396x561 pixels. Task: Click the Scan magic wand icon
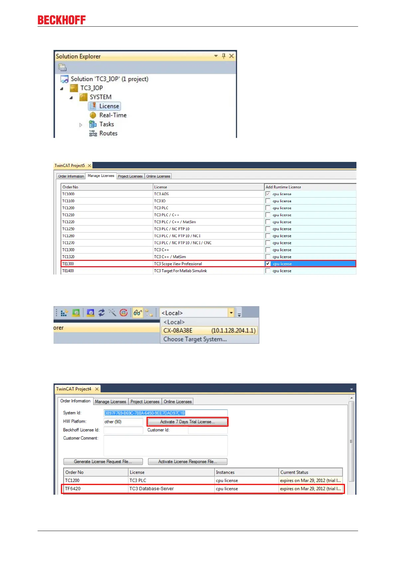[x=112, y=312]
